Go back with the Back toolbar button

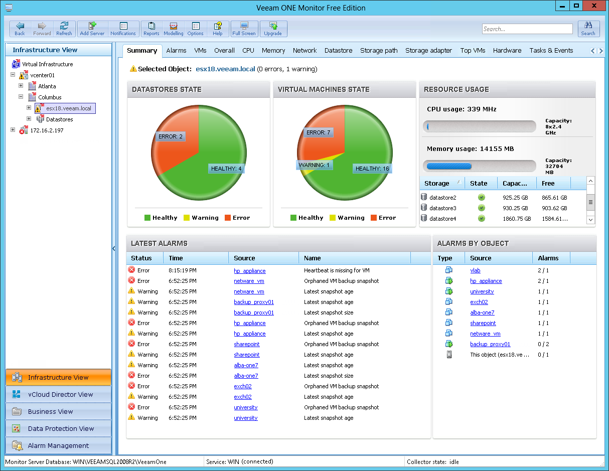pyautogui.click(x=20, y=29)
